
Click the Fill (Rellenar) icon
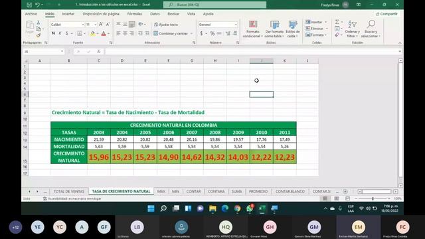tap(337, 29)
